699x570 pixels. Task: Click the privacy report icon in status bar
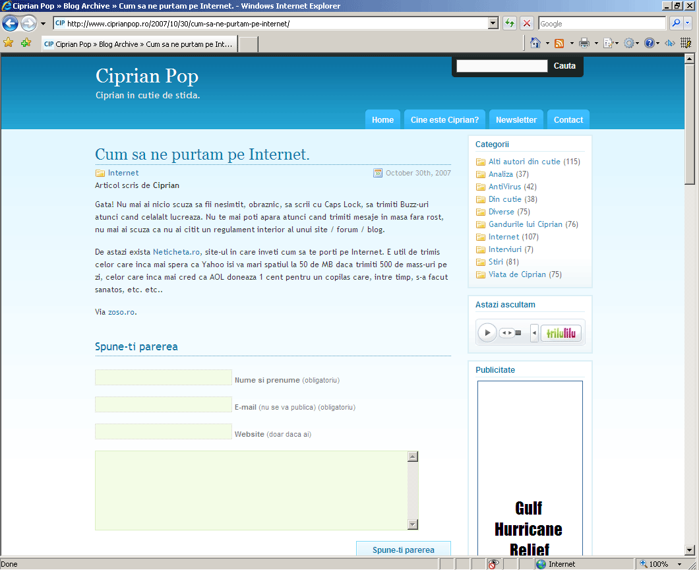(x=493, y=564)
